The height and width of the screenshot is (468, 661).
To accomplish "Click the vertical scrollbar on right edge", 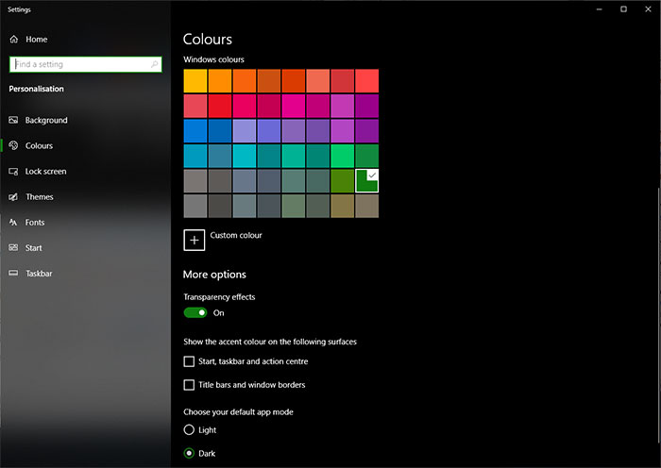I will (658, 315).
